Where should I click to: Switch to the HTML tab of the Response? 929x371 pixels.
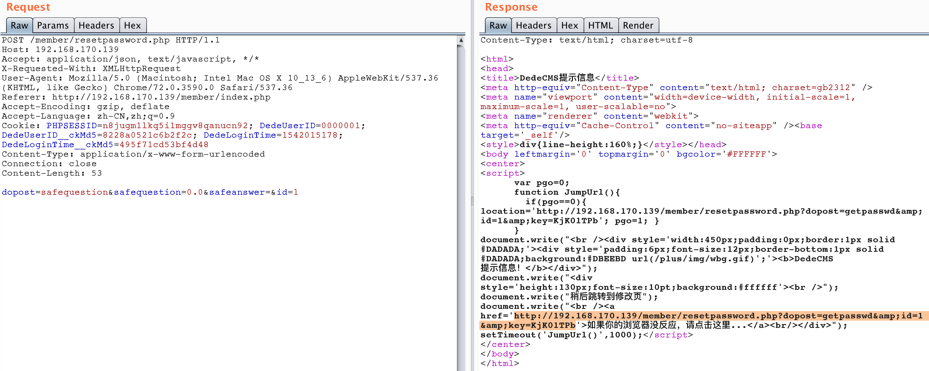(x=600, y=25)
